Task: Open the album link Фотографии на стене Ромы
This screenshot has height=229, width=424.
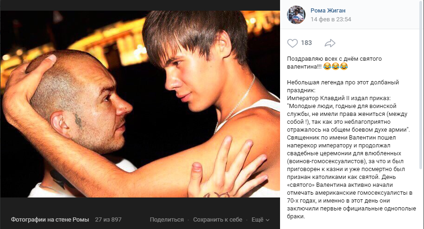Action: tap(50, 220)
